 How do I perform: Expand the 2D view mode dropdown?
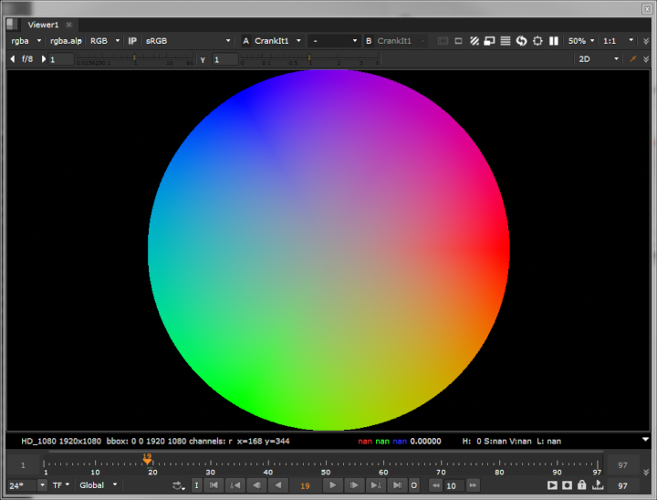click(598, 59)
